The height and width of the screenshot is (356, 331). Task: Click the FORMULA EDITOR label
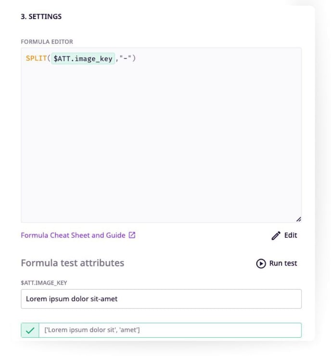[47, 42]
